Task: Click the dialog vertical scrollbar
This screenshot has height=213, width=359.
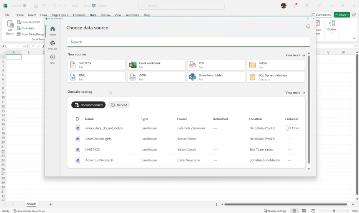Action: [x=309, y=109]
